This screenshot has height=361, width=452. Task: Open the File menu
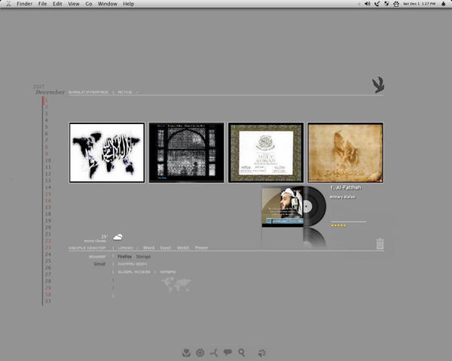(x=42, y=4)
